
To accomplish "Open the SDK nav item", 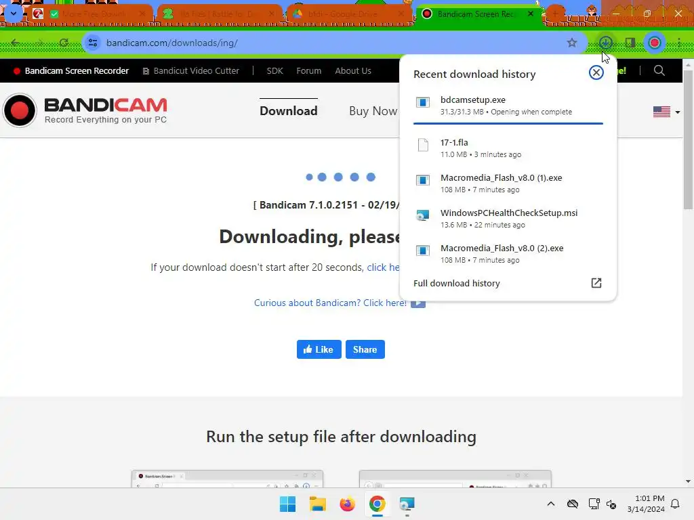I will coord(274,70).
